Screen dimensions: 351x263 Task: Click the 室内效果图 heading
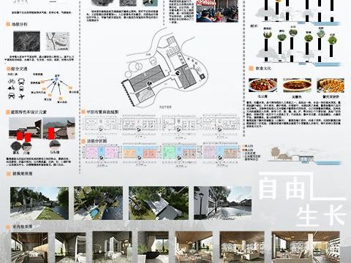tap(22, 226)
